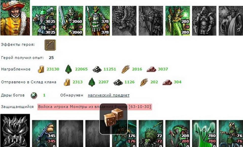
Task: Select the green sorceress unit card showing 280
Action: [x=178, y=21]
